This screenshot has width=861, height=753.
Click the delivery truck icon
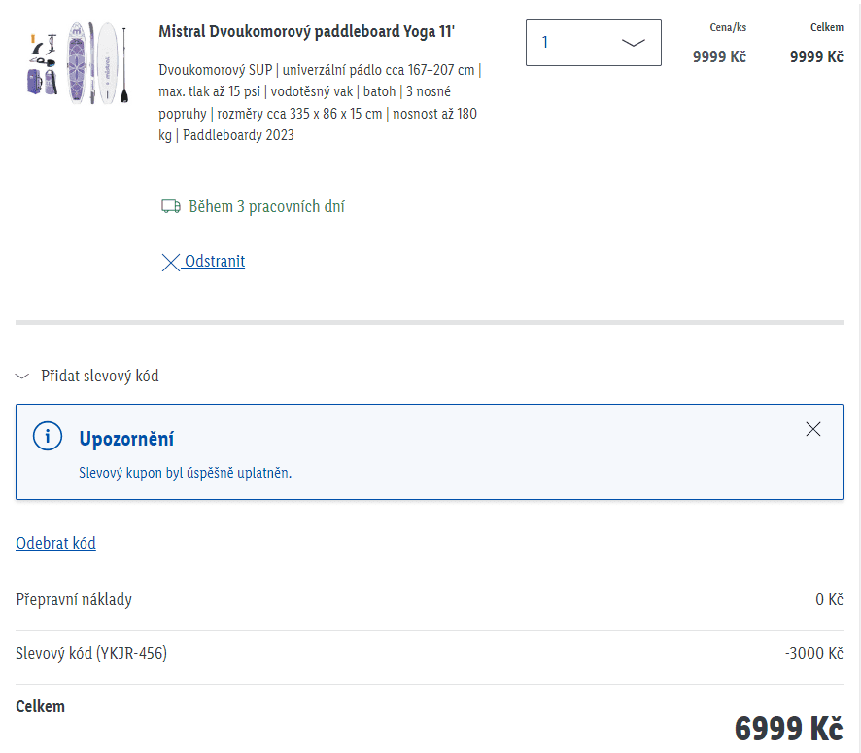tap(171, 206)
